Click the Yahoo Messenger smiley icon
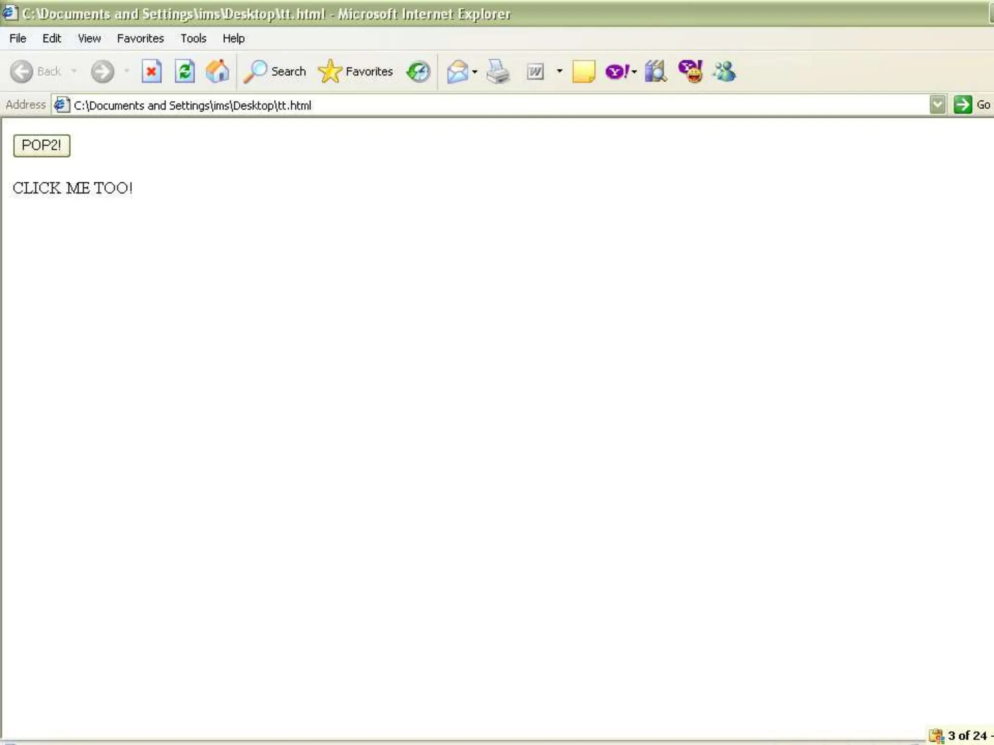The image size is (994, 745). click(x=690, y=72)
